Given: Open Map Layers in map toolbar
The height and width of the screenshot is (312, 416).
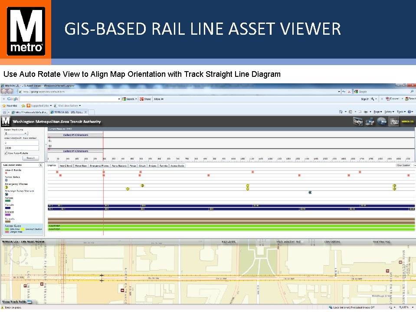Looking at the screenshot, I should 229,241.
